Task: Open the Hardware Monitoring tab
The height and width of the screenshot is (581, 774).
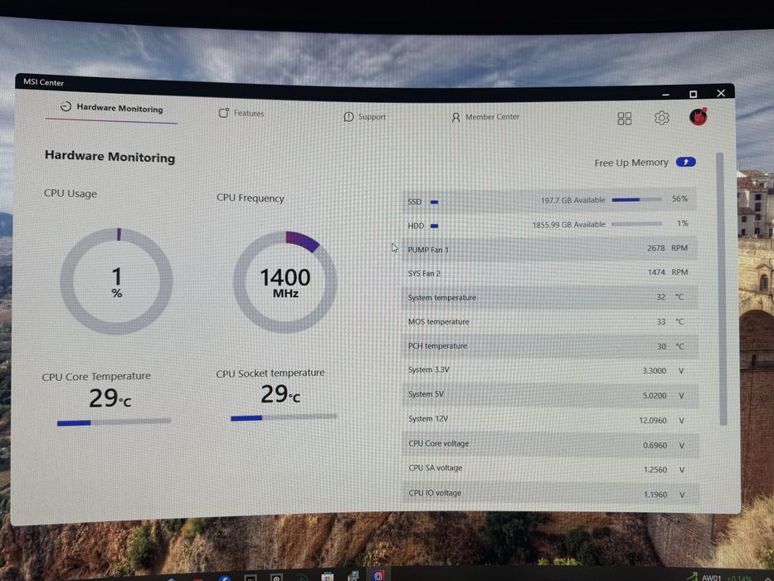Action: coord(111,108)
